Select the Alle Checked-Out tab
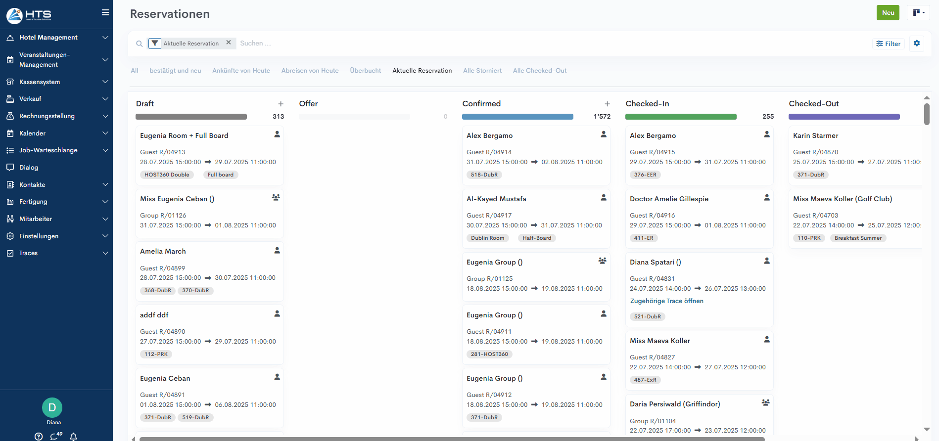Image resolution: width=939 pixels, height=441 pixels. point(539,71)
